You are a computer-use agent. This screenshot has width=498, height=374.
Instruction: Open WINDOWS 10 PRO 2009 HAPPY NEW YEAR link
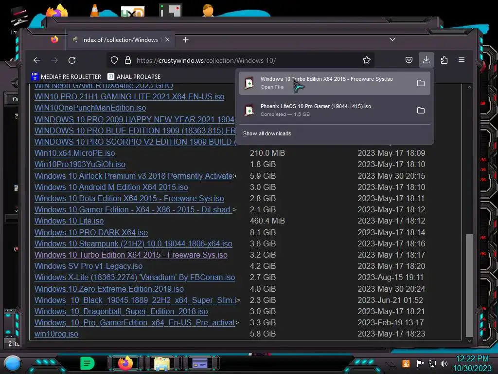pos(135,119)
